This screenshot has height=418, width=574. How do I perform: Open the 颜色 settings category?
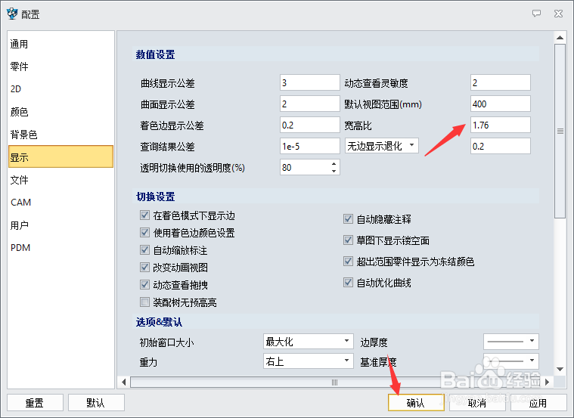click(x=61, y=112)
